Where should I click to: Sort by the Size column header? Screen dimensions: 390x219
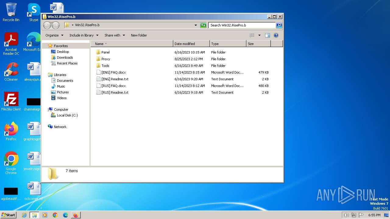coord(258,44)
